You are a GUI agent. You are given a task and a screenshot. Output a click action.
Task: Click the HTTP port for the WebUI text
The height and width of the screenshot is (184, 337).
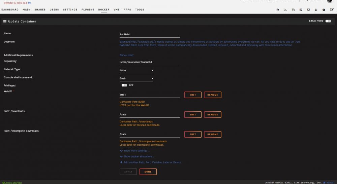click(134, 105)
